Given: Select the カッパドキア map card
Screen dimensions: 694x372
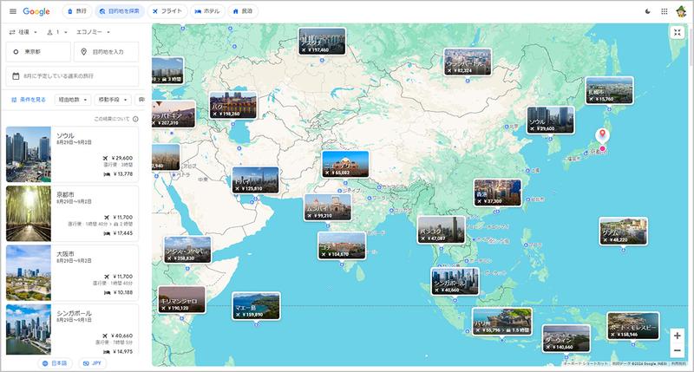Looking at the screenshot, I should pos(173,114).
